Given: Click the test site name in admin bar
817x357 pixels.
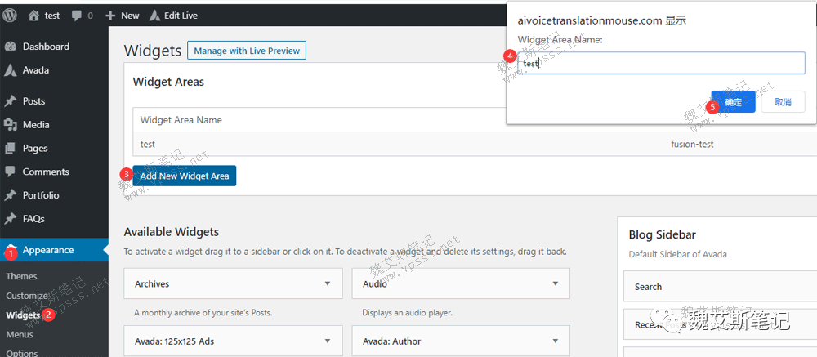Looking at the screenshot, I should click(52, 16).
